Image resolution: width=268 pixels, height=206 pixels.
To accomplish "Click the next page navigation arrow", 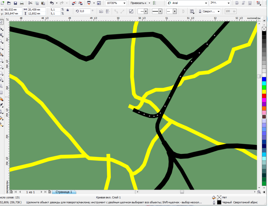I will [x=41, y=192].
